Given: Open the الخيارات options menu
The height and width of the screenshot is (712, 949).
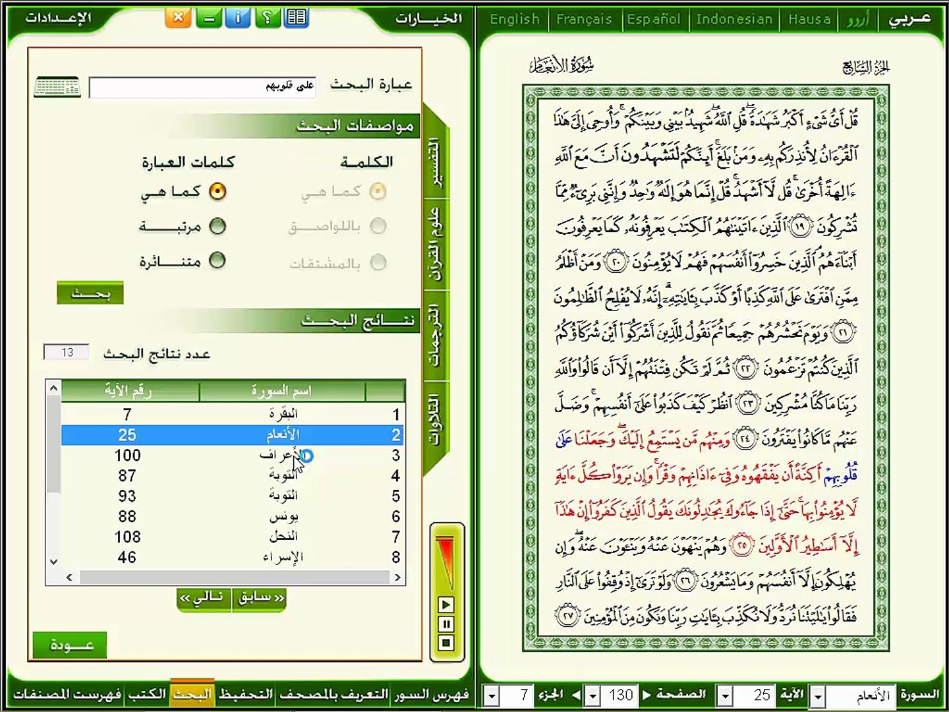Looking at the screenshot, I should (x=428, y=18).
